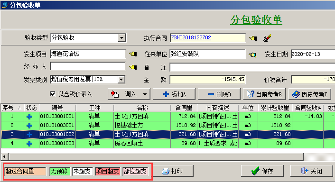Open the 发票类别 dropdown
The image size is (335, 182).
[121, 80]
